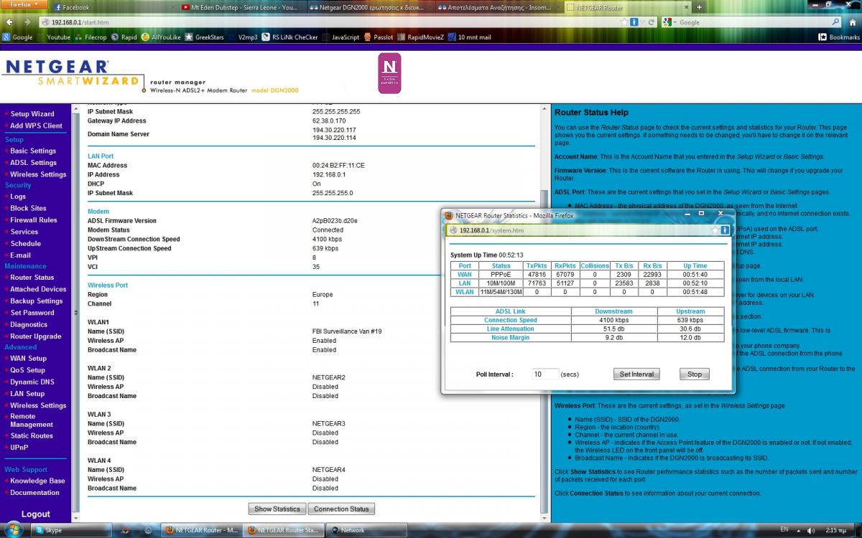Go back with the browser back arrow
The width and height of the screenshot is (862, 538).
click(x=11, y=22)
